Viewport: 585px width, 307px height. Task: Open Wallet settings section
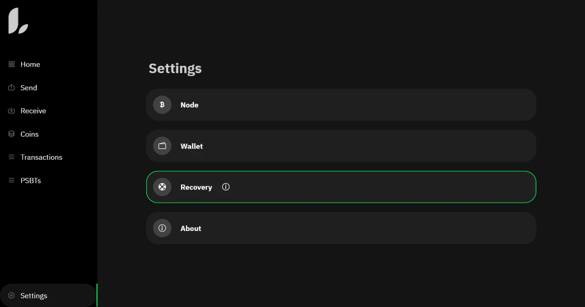[341, 146]
